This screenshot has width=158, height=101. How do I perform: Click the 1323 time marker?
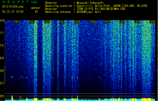pyautogui.click(x=47, y=22)
